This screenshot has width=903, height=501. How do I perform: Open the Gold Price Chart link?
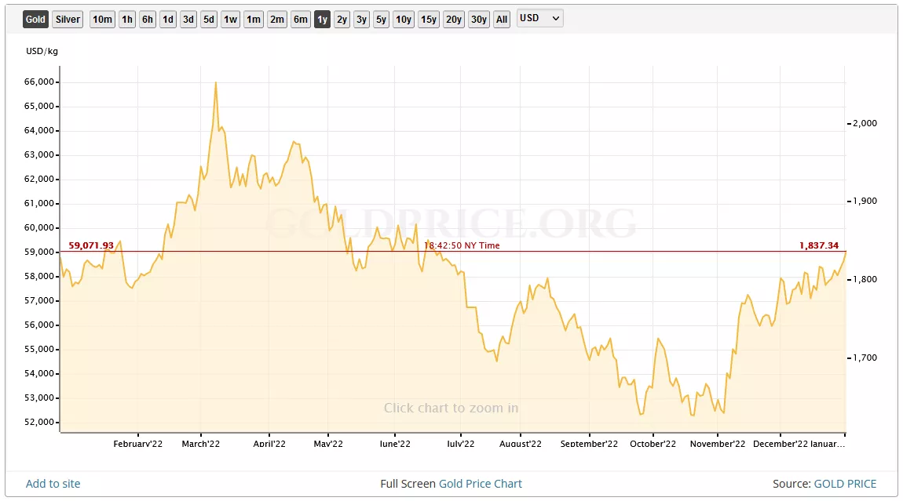click(480, 484)
